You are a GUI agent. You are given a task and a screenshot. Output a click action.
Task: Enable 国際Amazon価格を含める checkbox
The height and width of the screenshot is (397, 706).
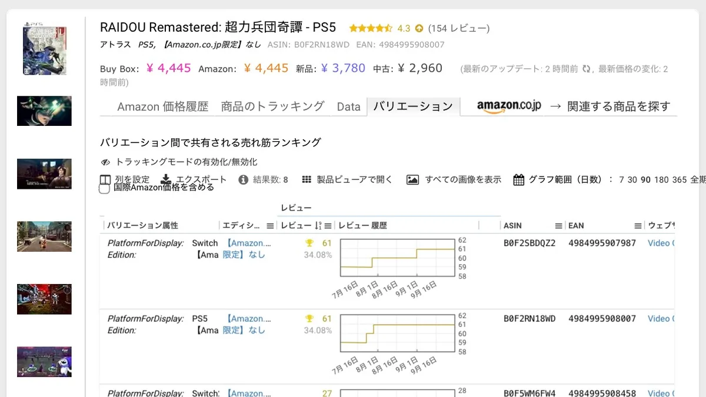(105, 188)
